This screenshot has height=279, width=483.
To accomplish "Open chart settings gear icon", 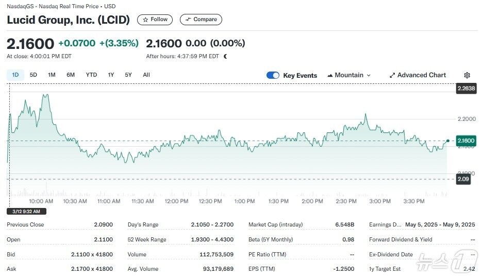I will (x=467, y=75).
